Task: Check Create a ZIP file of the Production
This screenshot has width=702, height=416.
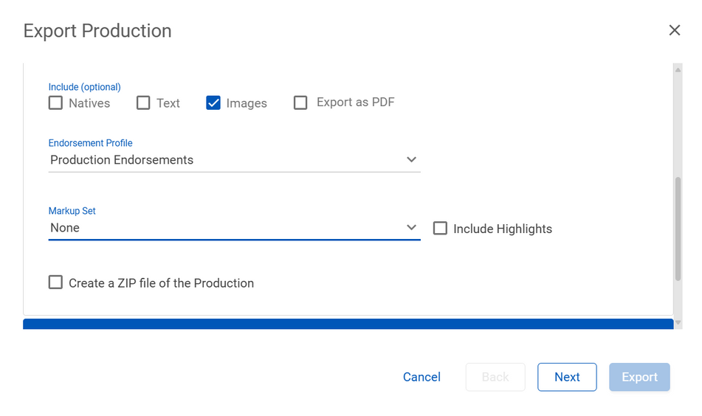Action: pyautogui.click(x=55, y=282)
